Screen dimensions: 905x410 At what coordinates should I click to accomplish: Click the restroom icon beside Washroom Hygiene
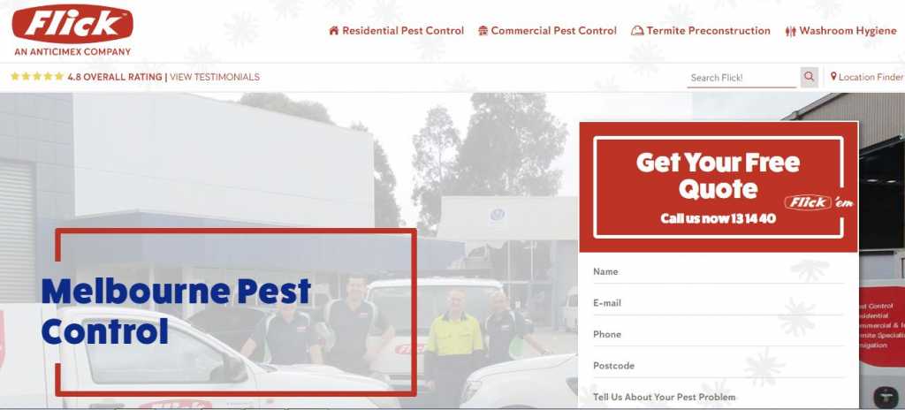791,31
